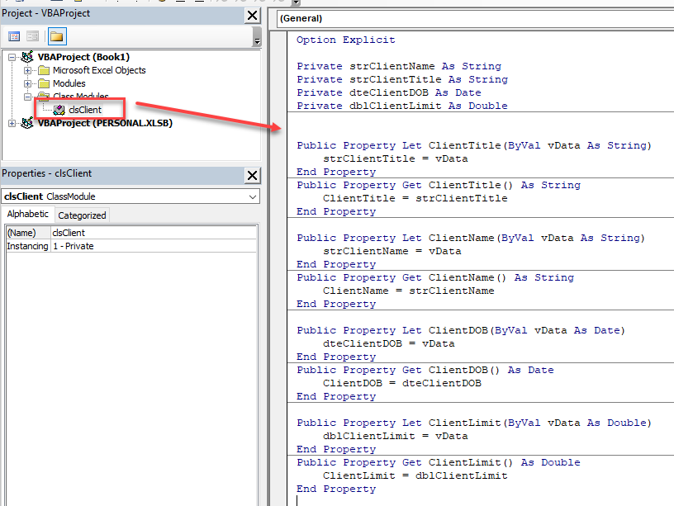Click the (Name) property value clsClient
Image resolution: width=674 pixels, height=506 pixels.
154,233
